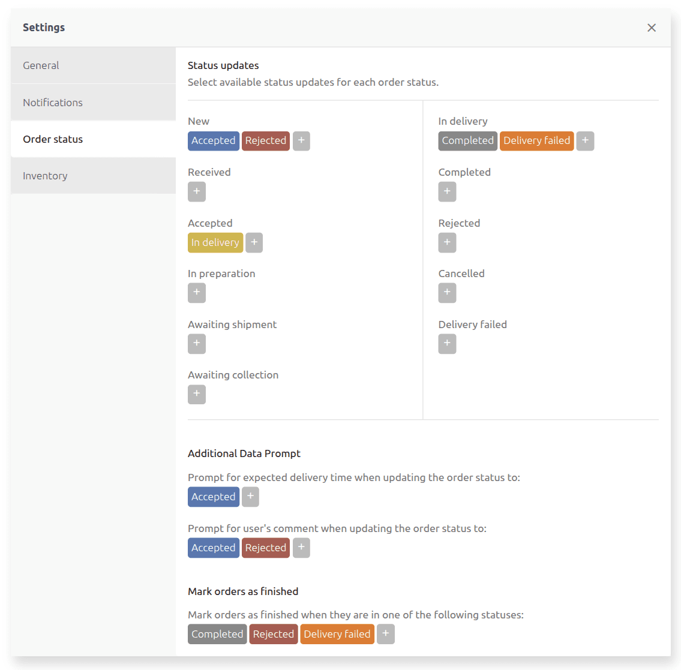Add a status update for Received
Screen dimensions: 681x670
tap(196, 191)
